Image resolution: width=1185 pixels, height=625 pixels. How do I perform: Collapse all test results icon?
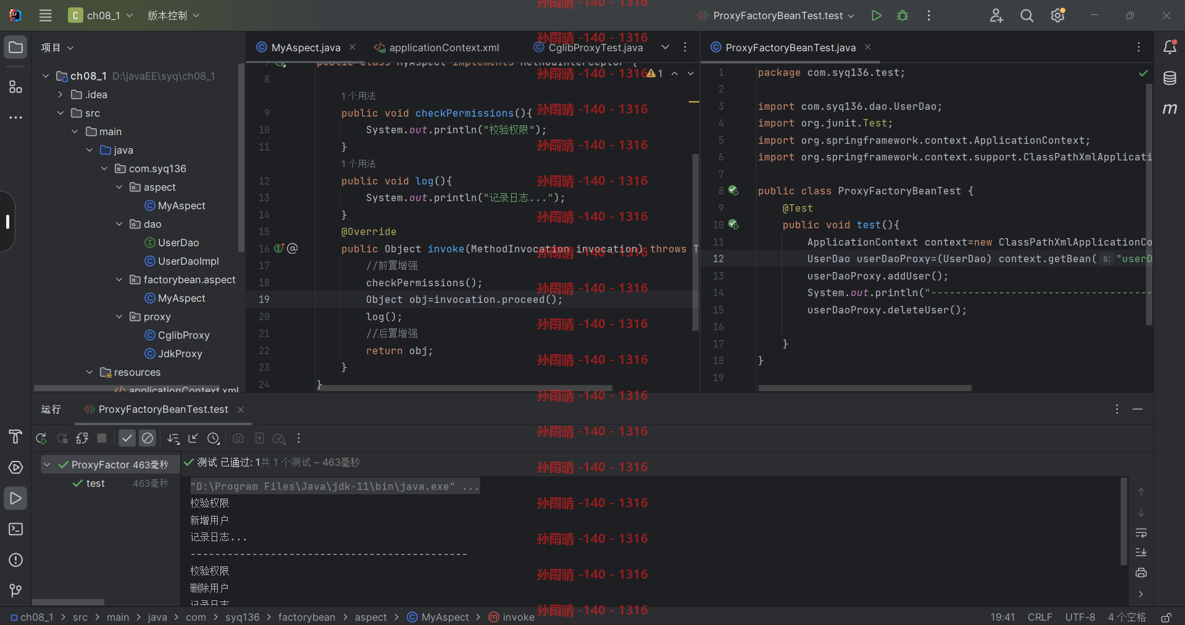[193, 438]
